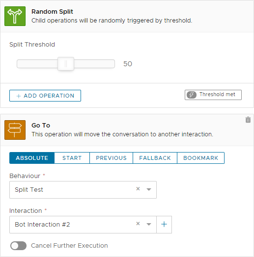Image resolution: width=254 pixels, height=257 pixels.
Task: Switch to the START tab
Action: tap(72, 158)
